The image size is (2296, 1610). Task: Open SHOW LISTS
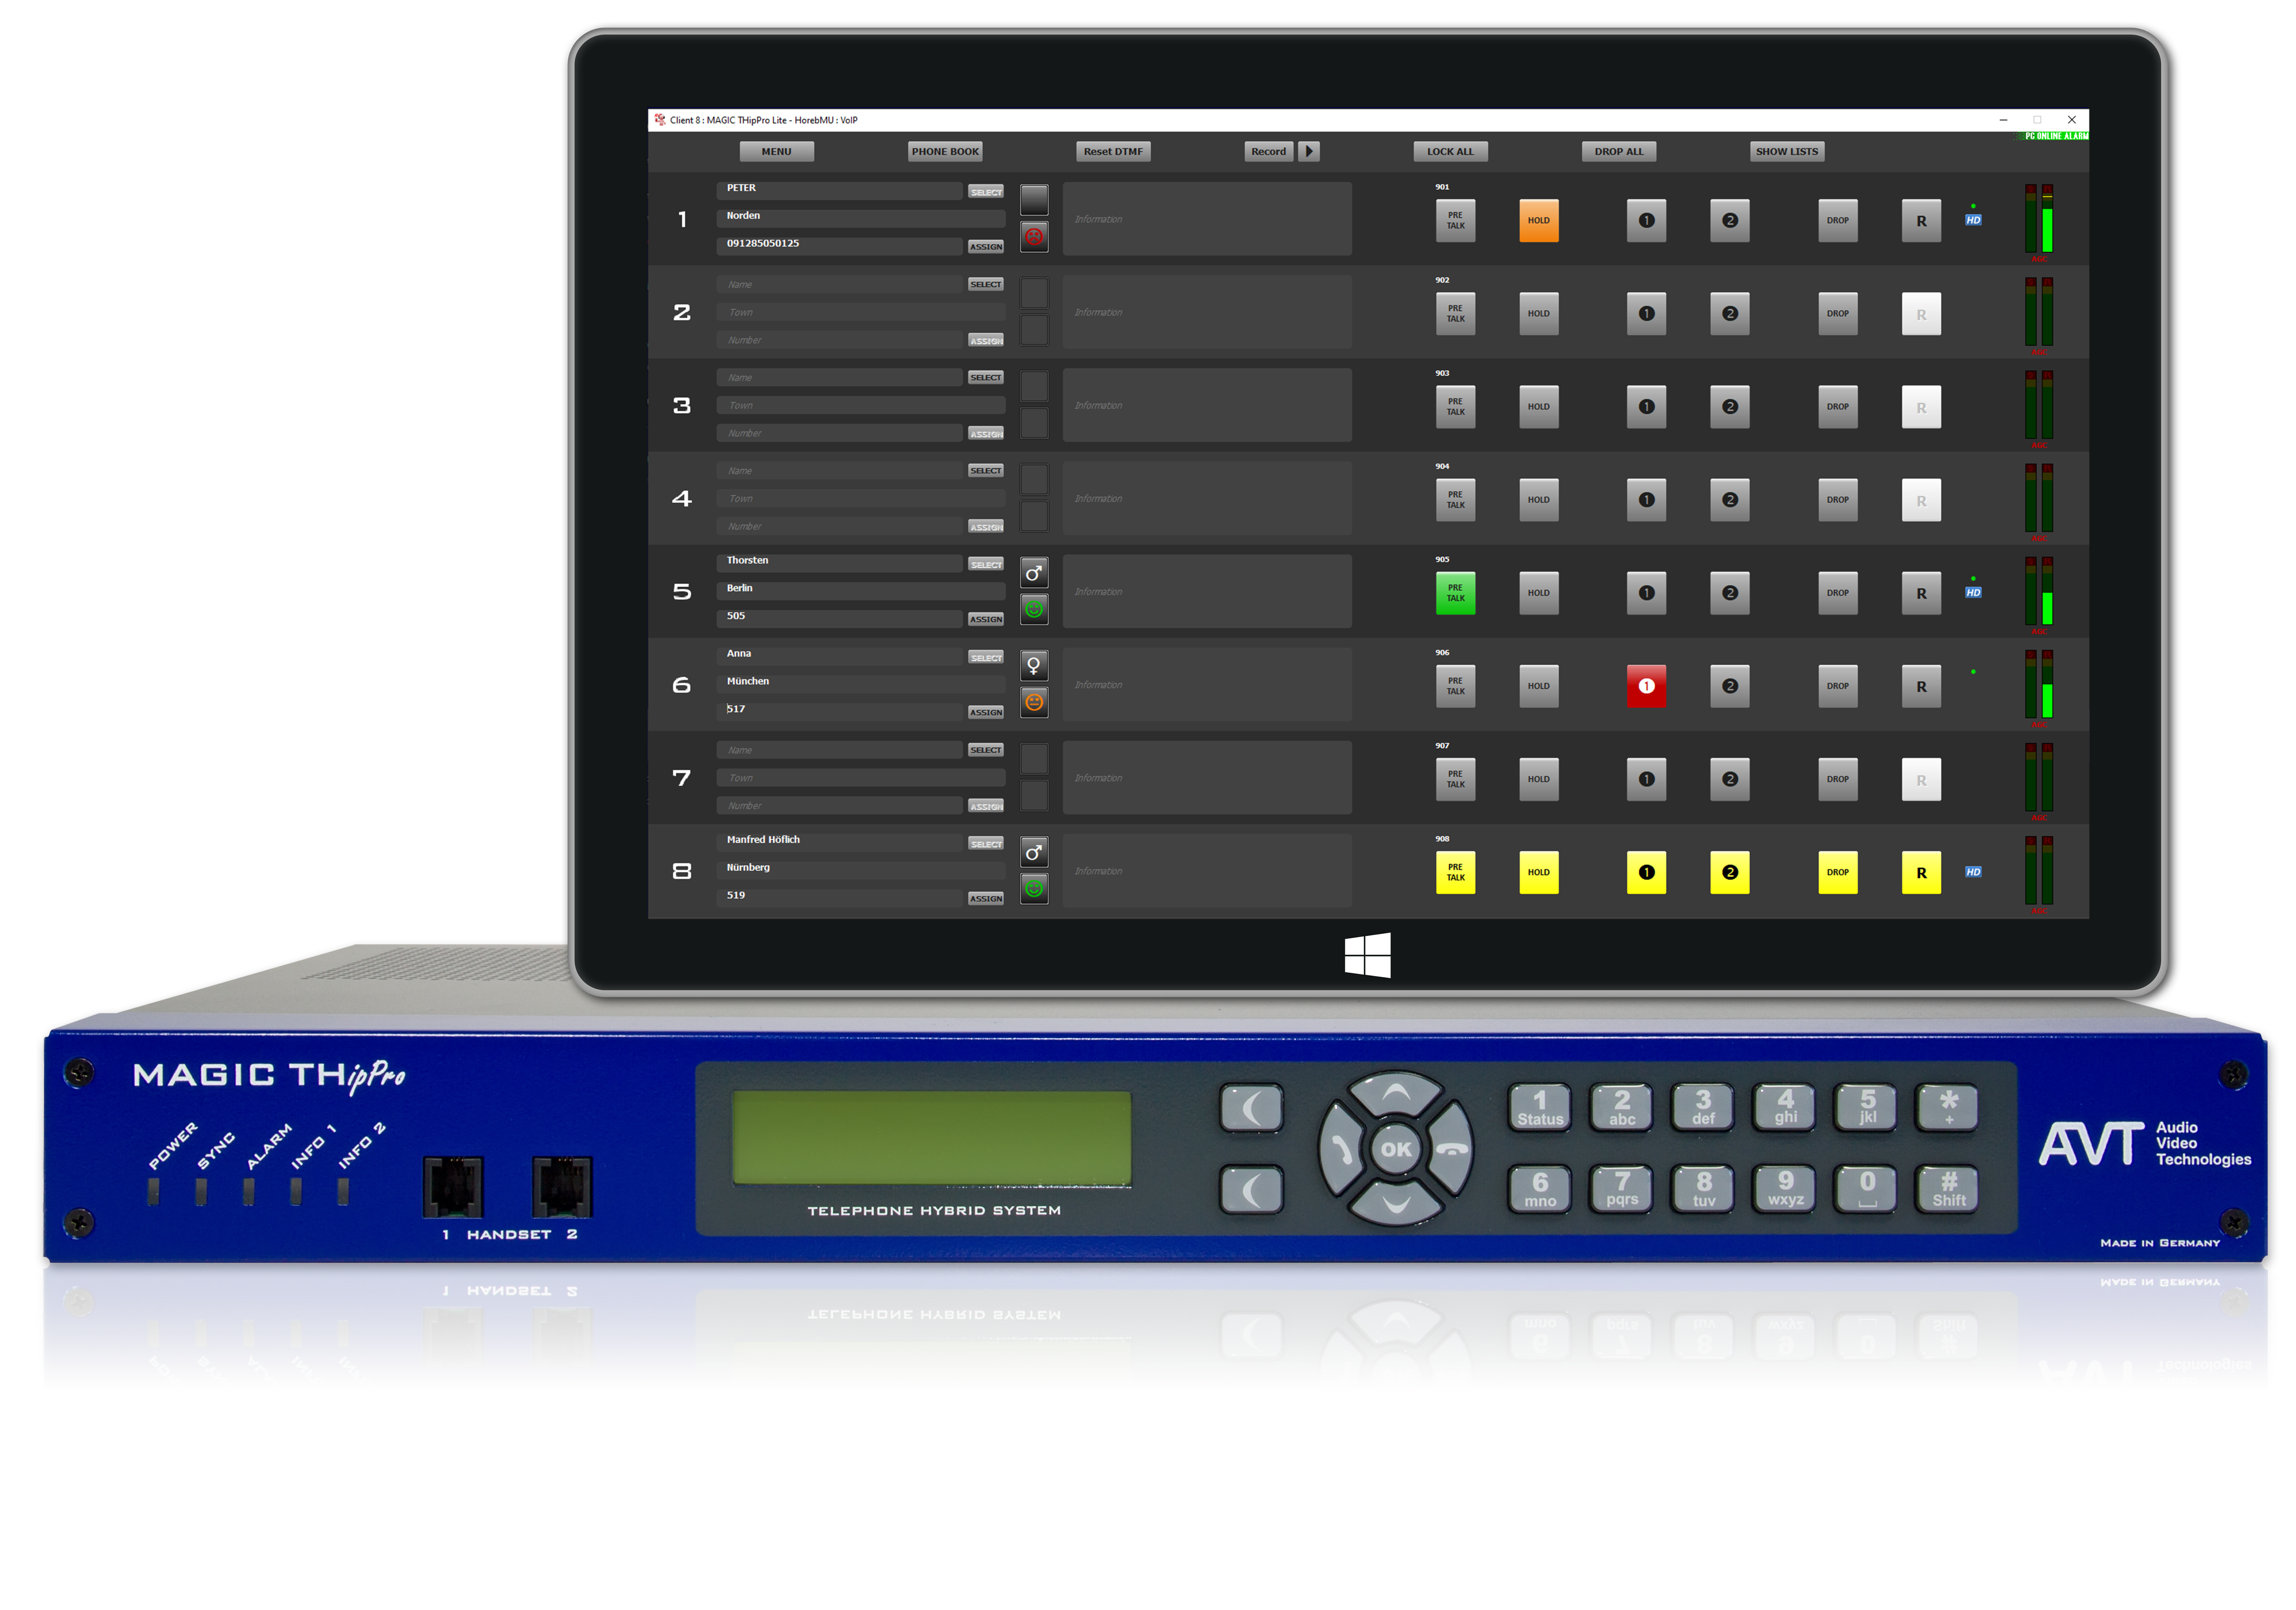pyautogui.click(x=1786, y=152)
